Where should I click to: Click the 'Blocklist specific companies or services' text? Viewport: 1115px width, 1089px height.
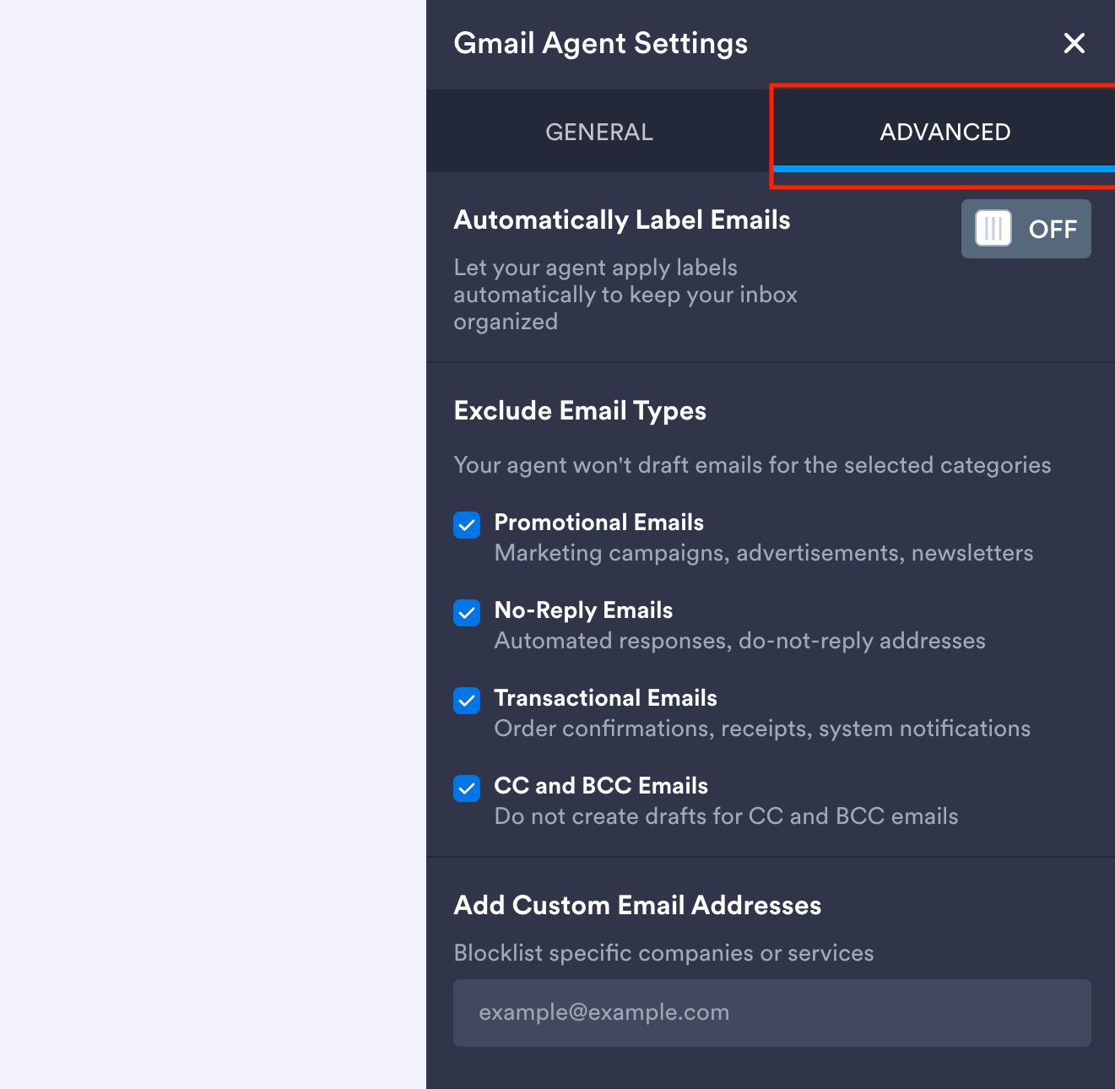point(663,953)
